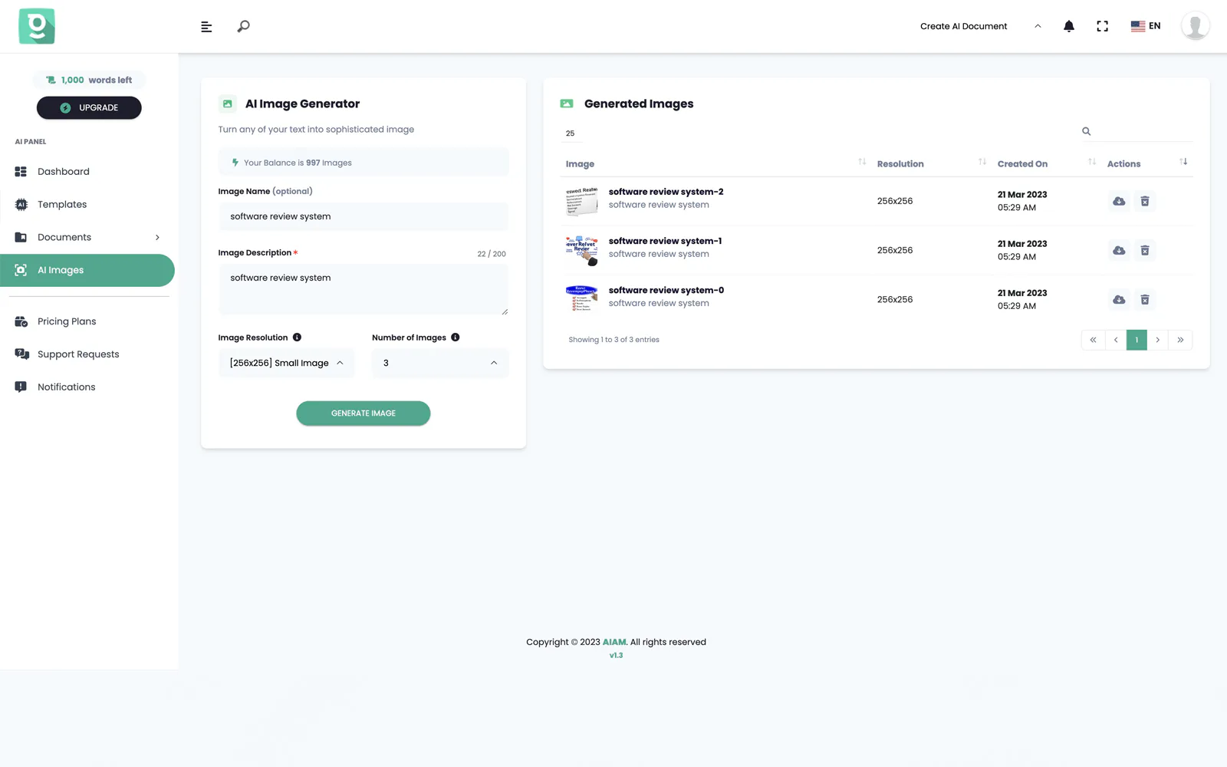Click the Image Resolution info icon

point(297,337)
